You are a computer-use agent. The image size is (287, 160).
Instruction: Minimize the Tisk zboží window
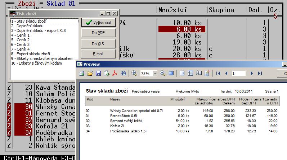(x=102, y=14)
